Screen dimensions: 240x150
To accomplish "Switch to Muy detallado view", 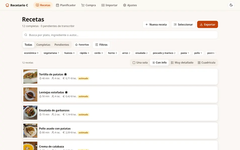I will [182, 62].
